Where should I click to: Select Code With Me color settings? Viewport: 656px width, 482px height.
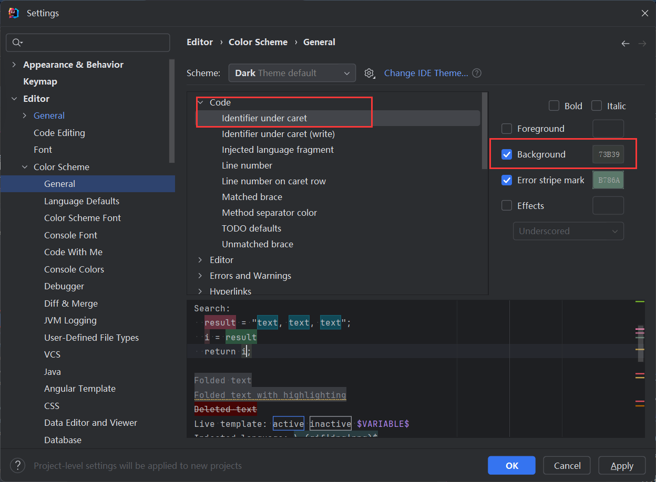click(x=73, y=252)
